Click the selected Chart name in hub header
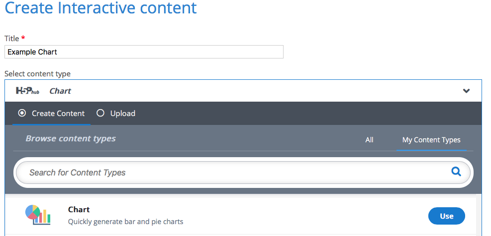This screenshot has height=236, width=491. tap(60, 91)
